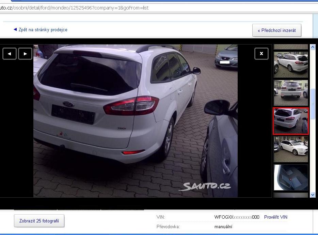Advance to next photo with right arrow
This screenshot has height=235, width=318.
tap(25, 54)
